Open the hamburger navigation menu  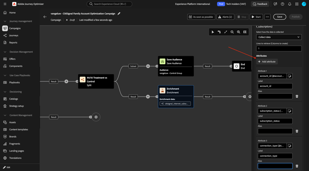coord(5,4)
